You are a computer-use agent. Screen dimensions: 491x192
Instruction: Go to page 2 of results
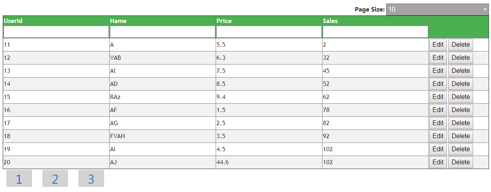[x=55, y=179]
